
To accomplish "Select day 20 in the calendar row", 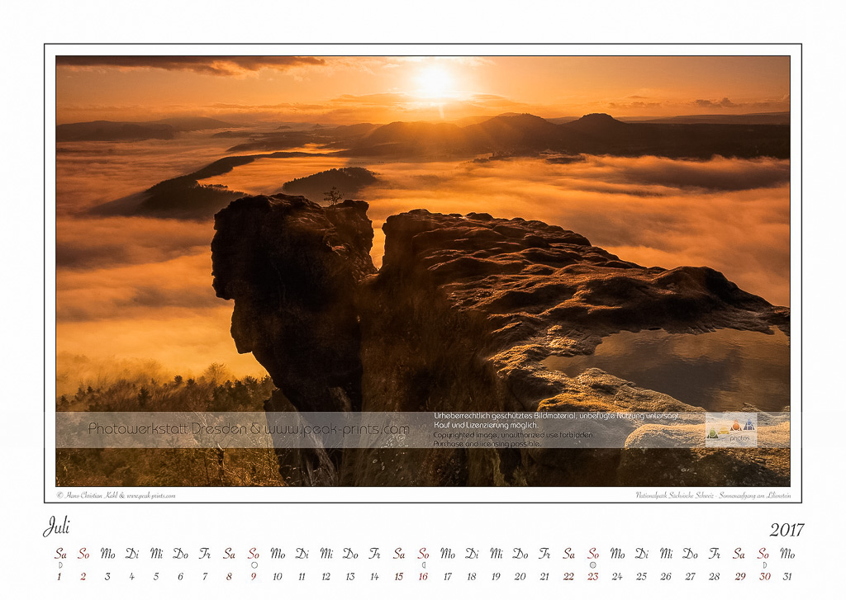I will coord(520,576).
